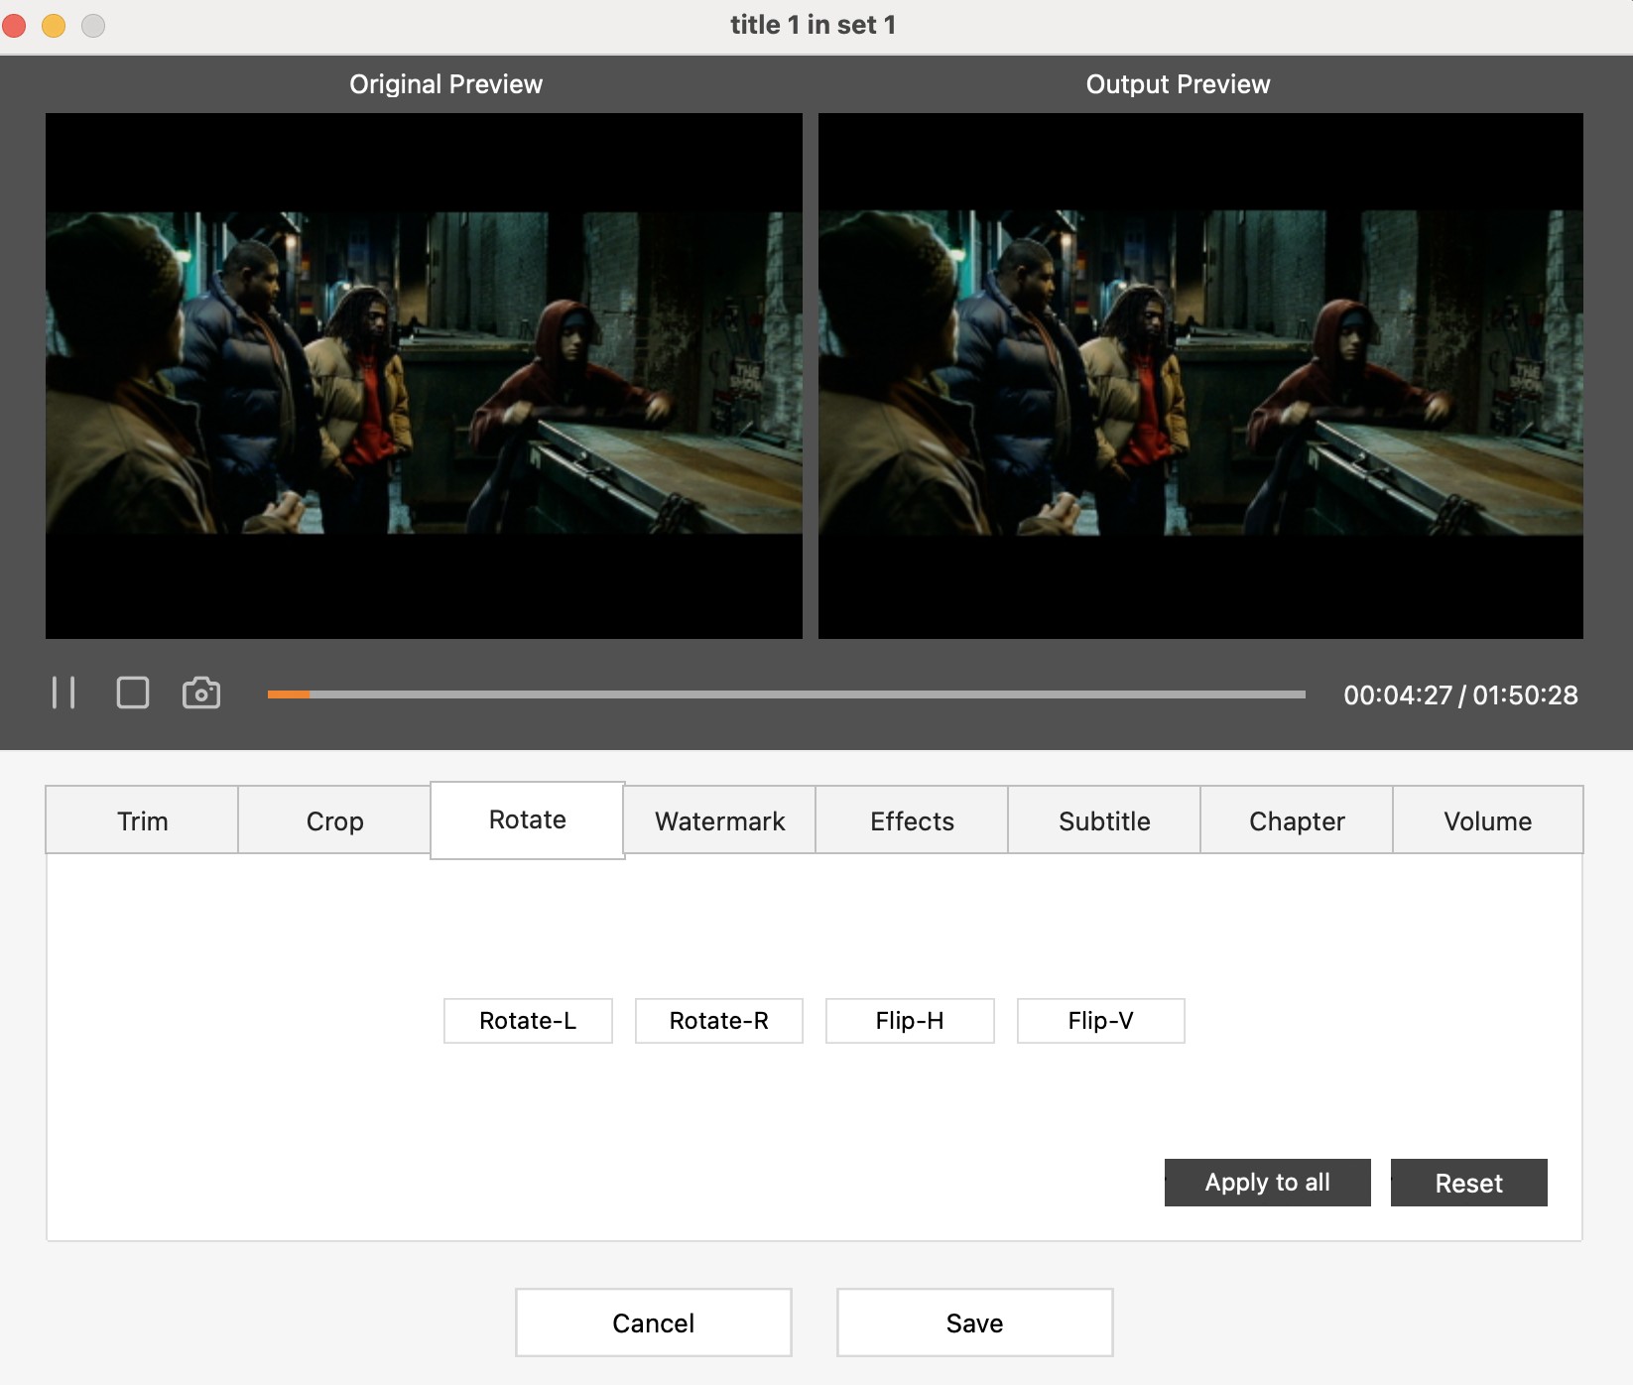Switch to the Subtitle tab
The image size is (1633, 1385).
(1104, 820)
